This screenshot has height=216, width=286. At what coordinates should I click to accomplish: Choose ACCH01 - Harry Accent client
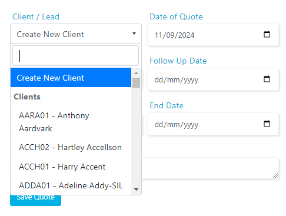point(71,167)
